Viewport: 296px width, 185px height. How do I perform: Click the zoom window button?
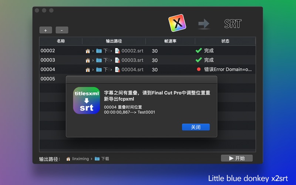click(51, 10)
